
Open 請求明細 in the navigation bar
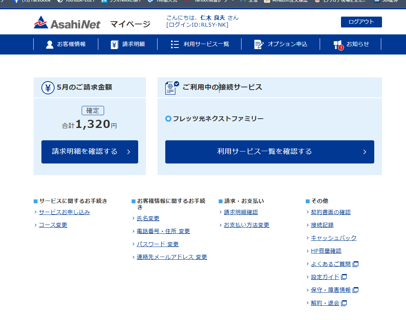[128, 44]
